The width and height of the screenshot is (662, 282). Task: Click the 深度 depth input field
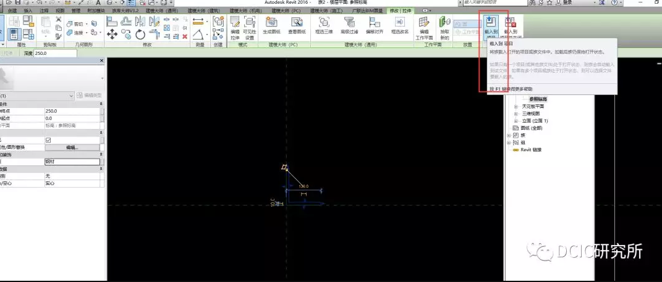pos(56,54)
